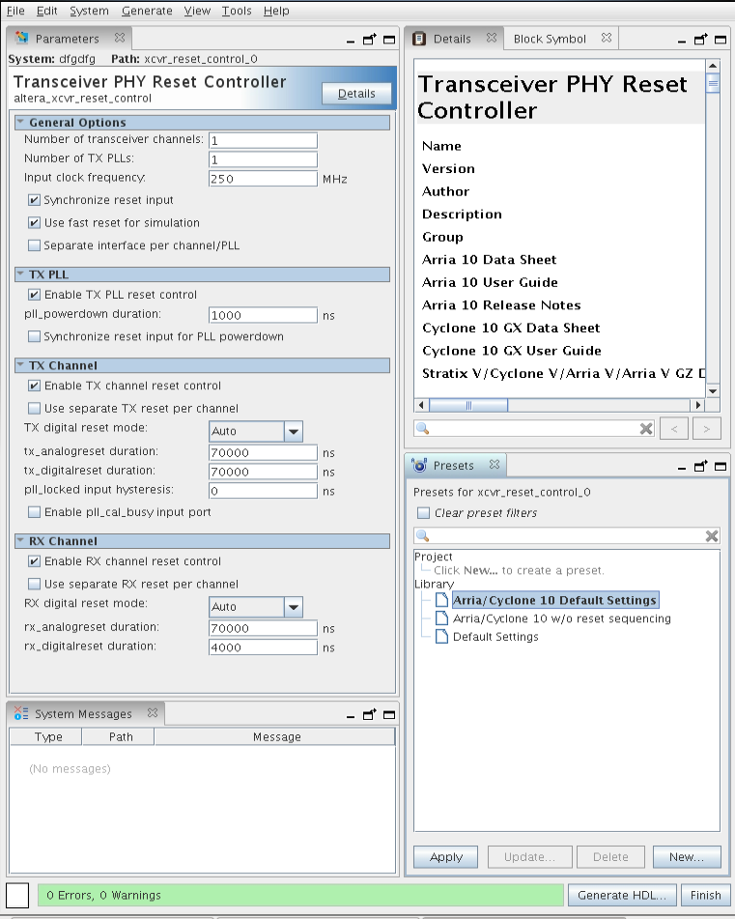Click the pll_powerdown duration field
This screenshot has height=919, width=735.
[263, 315]
